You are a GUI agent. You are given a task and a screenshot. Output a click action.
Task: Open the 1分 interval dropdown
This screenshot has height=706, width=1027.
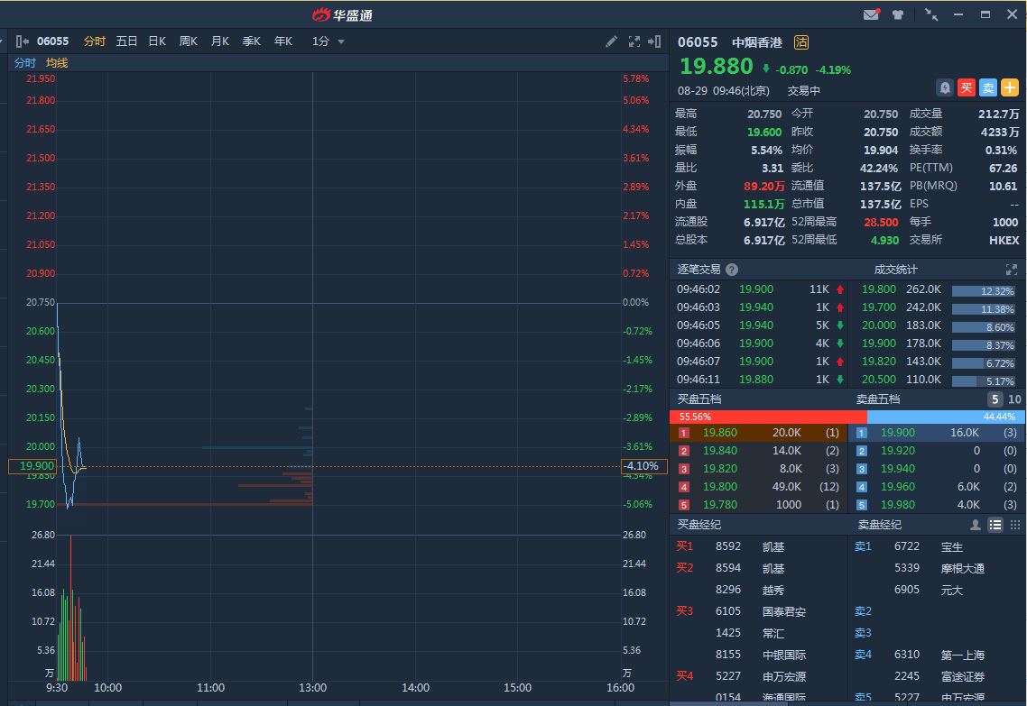(328, 41)
